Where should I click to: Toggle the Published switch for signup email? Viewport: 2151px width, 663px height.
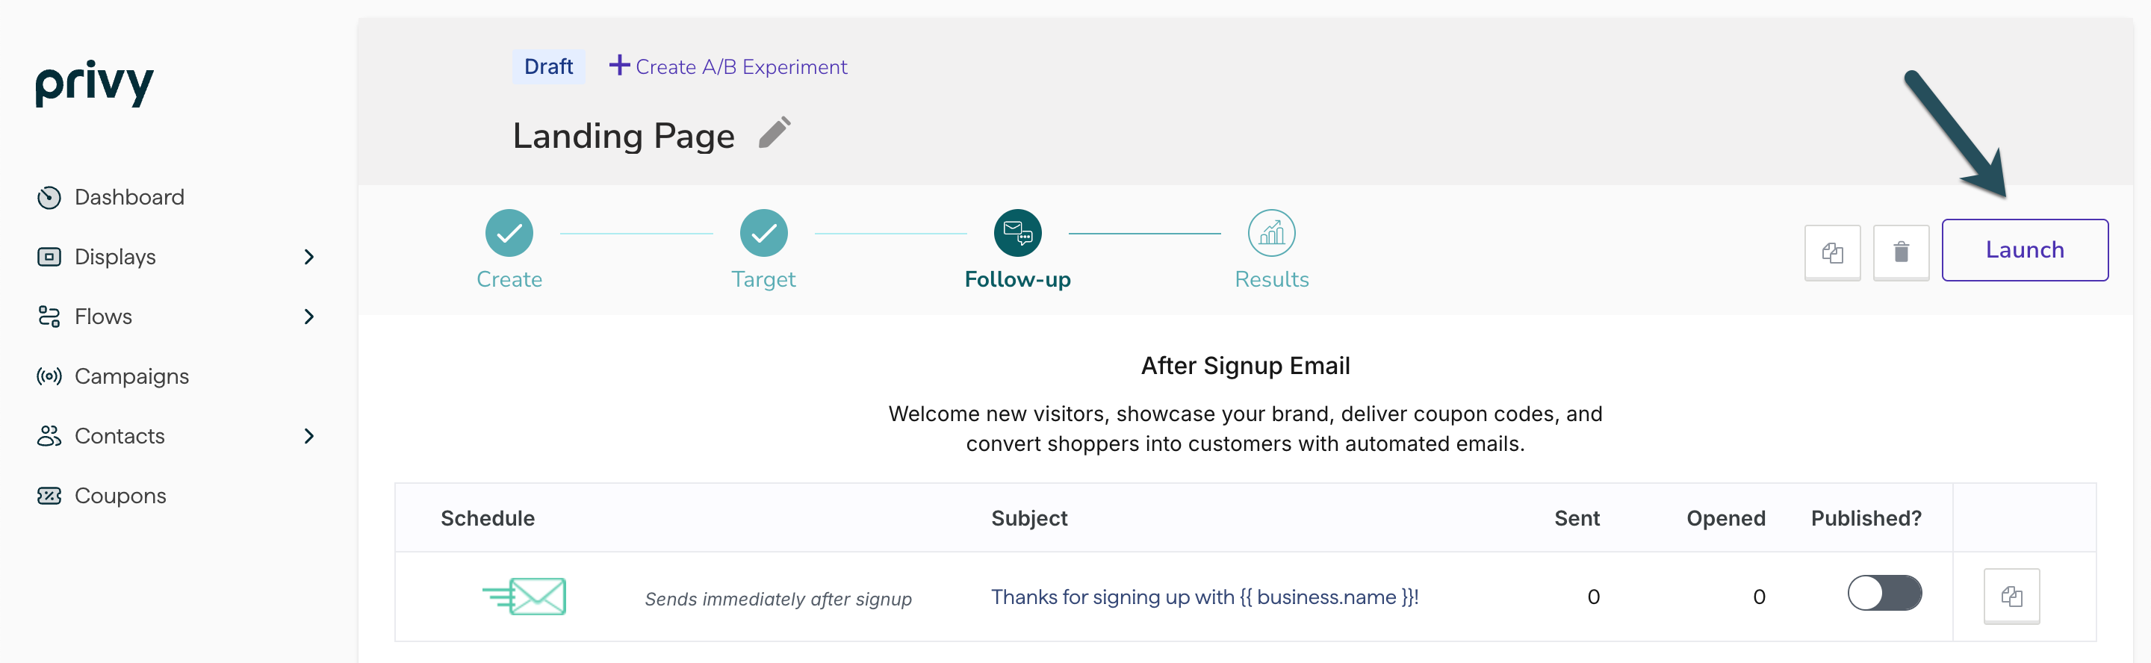pyautogui.click(x=1883, y=594)
